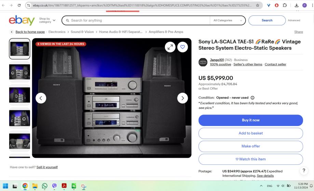314x191 pixels.
Task: Open Home Audio & HiFi Separates breadcrumb
Action: click(121, 32)
